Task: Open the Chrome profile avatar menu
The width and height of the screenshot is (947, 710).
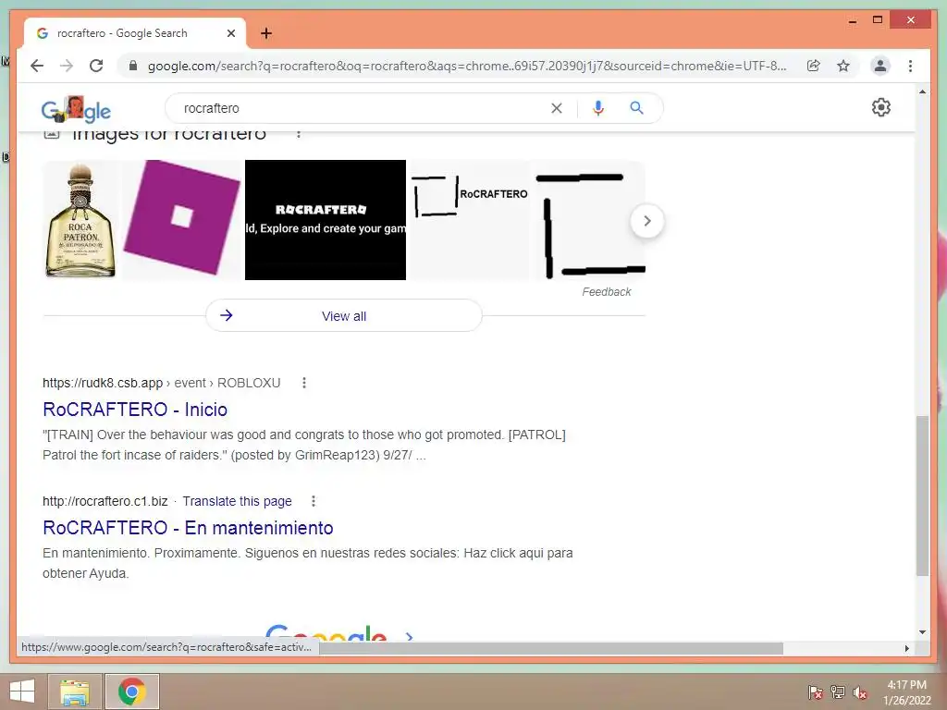Action: [880, 66]
